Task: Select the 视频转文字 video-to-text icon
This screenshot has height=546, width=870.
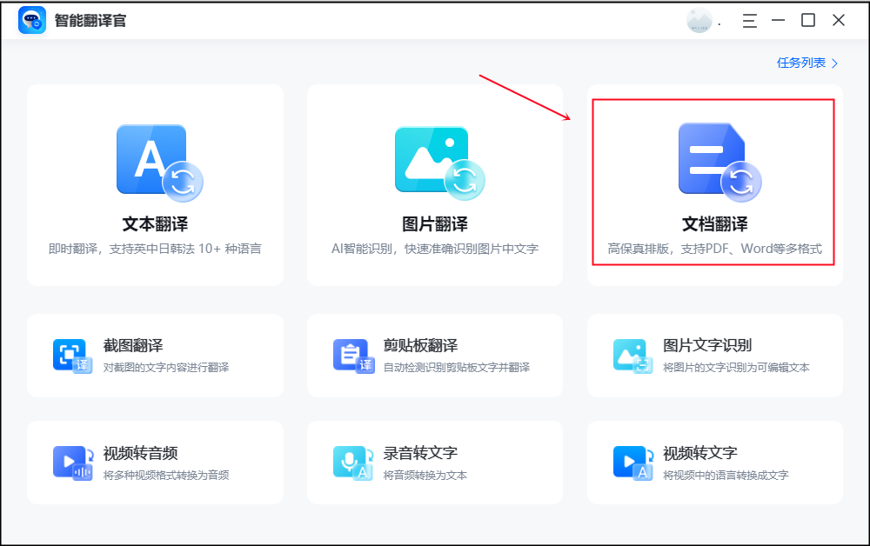Action: (633, 463)
